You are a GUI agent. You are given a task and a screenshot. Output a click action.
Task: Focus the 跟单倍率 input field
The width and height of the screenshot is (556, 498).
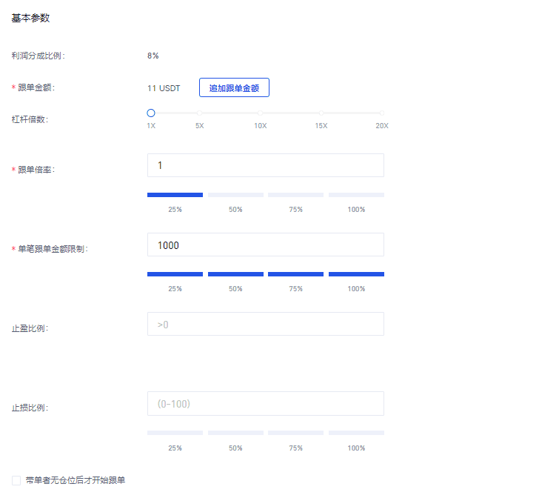pyautogui.click(x=265, y=165)
